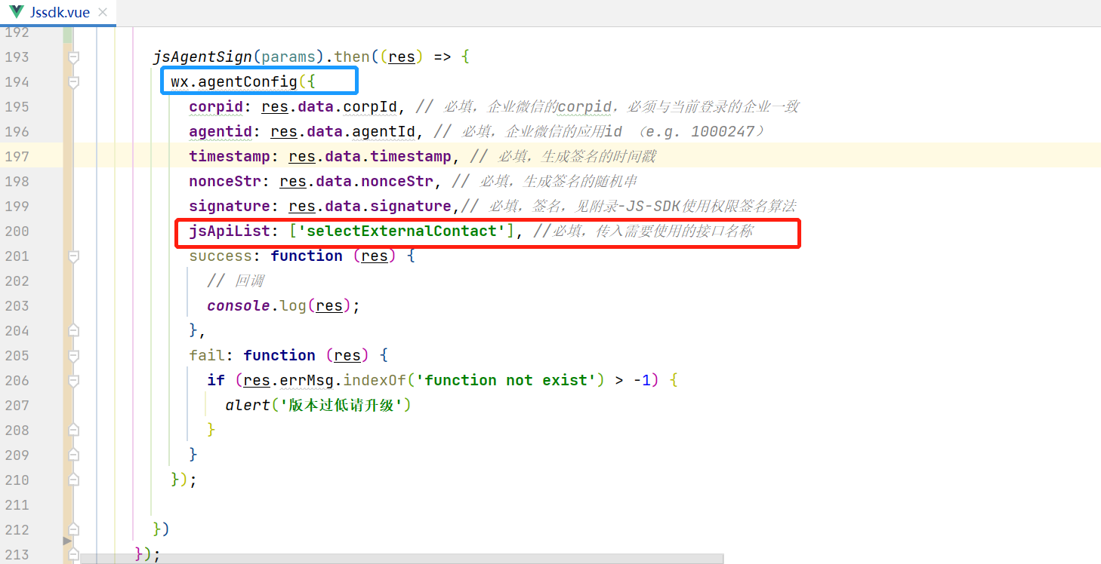Click the horizontal scrollbar below the editor
Image resolution: width=1101 pixels, height=564 pixels.
coord(402,559)
